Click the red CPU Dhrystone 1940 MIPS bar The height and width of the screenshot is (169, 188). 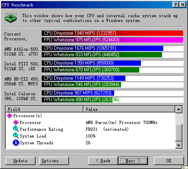pos(113,33)
